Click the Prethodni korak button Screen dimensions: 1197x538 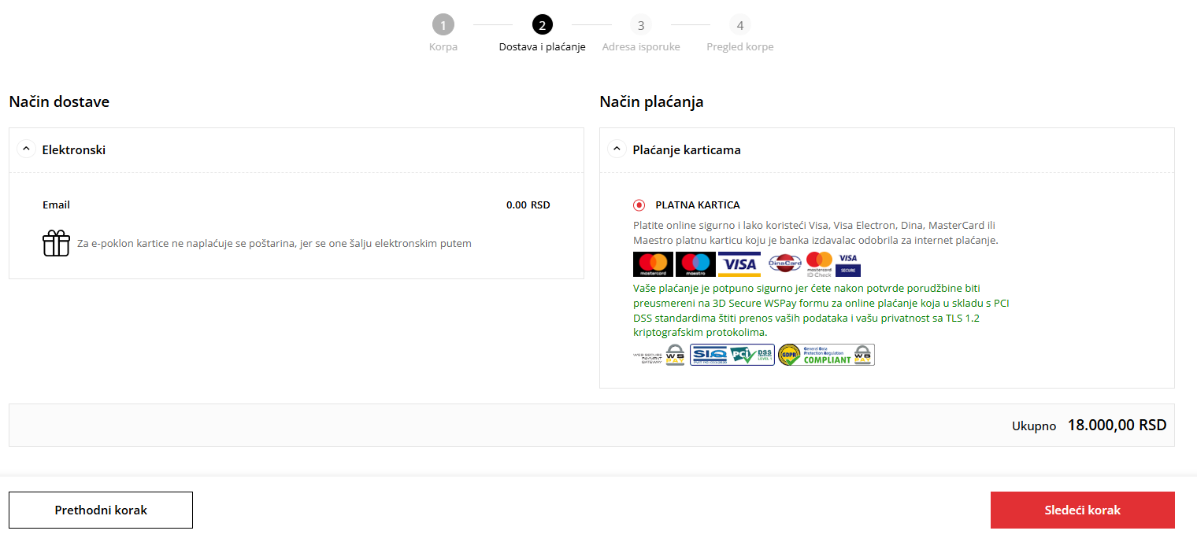[101, 510]
